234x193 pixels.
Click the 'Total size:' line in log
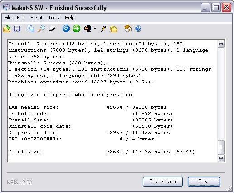click(102, 151)
